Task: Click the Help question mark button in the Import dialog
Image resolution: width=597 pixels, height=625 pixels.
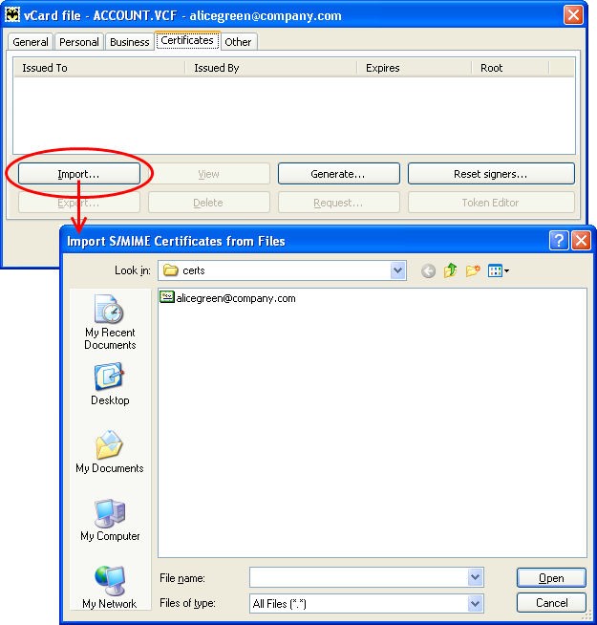Action: coord(559,241)
